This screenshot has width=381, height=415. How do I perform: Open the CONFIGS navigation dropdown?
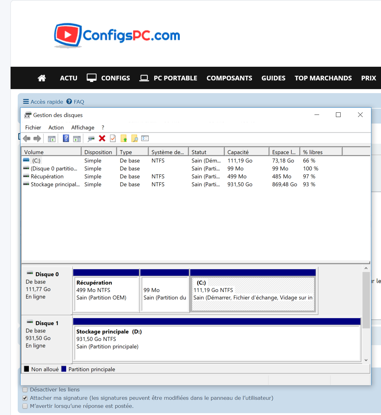108,78
